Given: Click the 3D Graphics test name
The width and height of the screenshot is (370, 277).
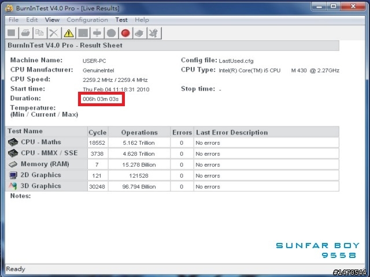Looking at the screenshot, I should 41,186.
